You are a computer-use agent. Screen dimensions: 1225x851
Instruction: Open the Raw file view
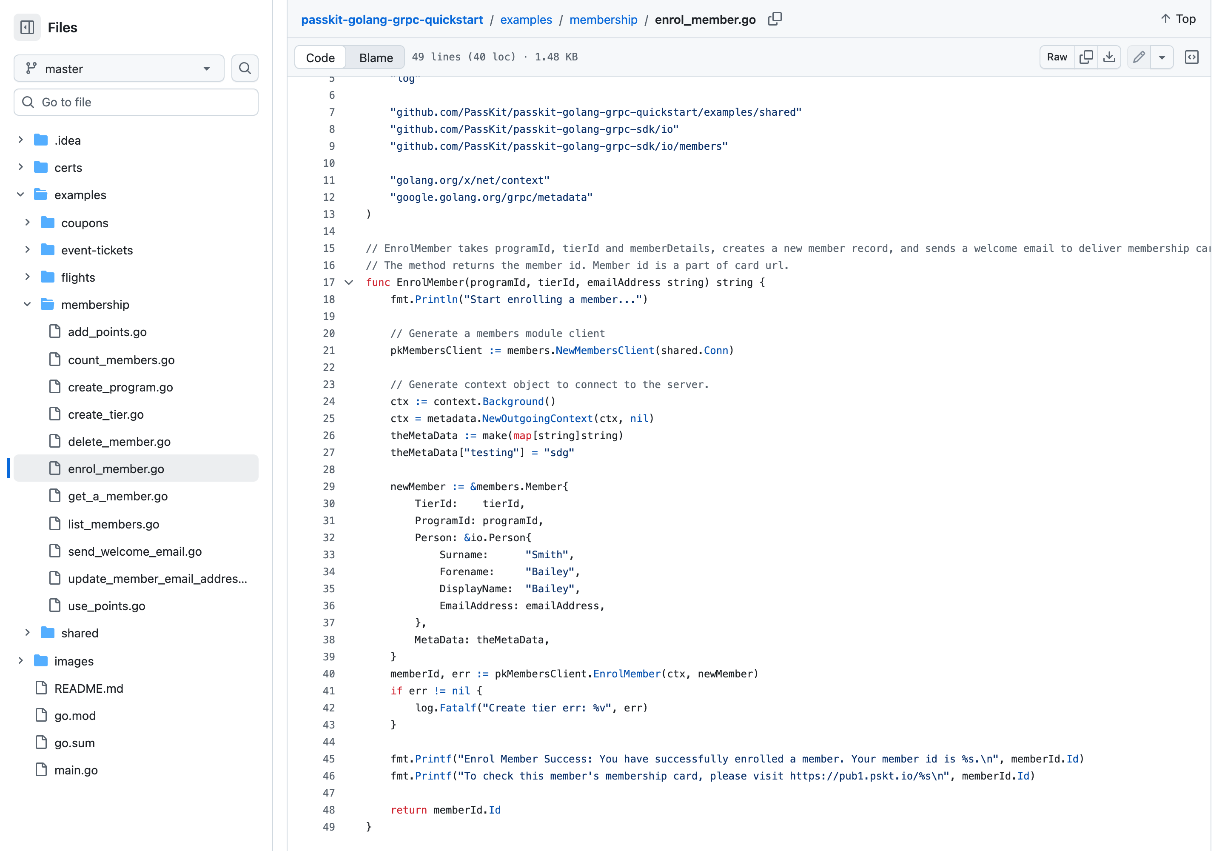pos(1057,57)
